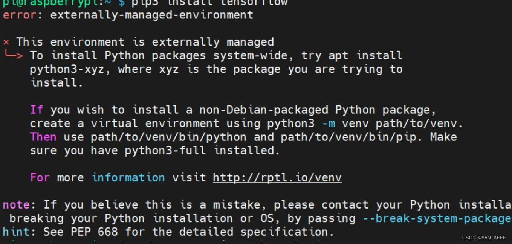Click the magenta "Then" word

[x=43, y=137]
